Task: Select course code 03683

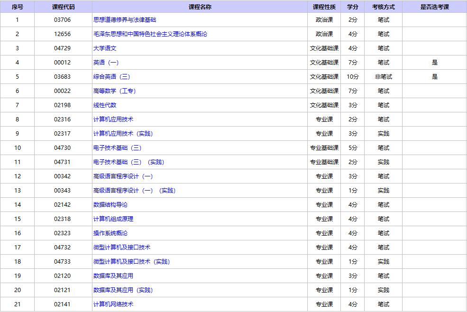Action: pos(63,77)
